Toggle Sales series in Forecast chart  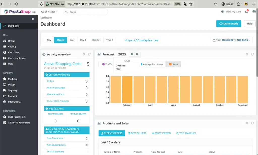click(x=173, y=64)
